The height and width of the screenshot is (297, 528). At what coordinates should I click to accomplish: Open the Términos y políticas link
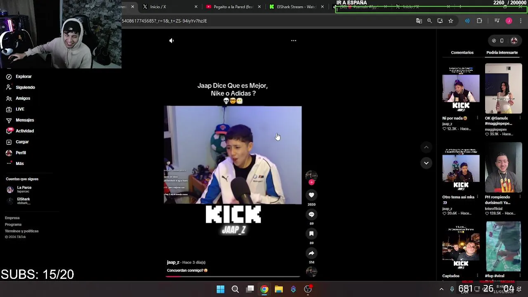click(22, 231)
